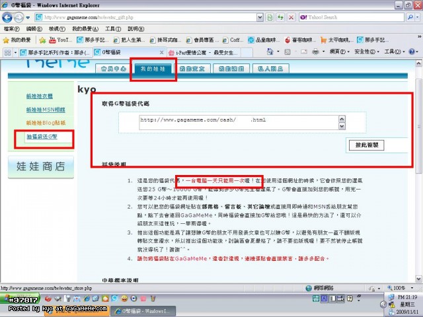
Task: Click the browser Forward arrow button
Action: pyautogui.click(x=19, y=18)
